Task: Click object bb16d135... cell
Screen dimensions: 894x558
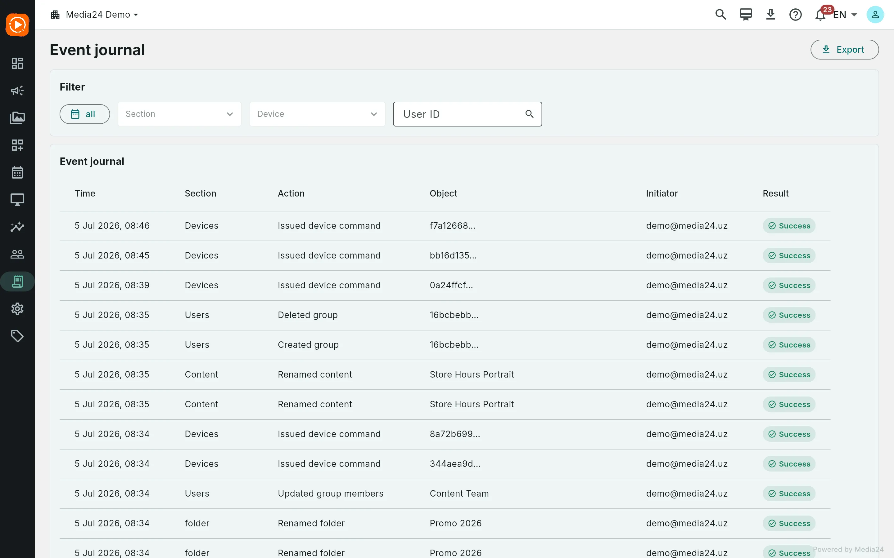Action: 453,255
